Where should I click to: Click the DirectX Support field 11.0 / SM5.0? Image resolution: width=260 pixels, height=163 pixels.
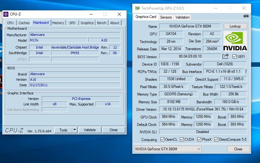[234, 79]
